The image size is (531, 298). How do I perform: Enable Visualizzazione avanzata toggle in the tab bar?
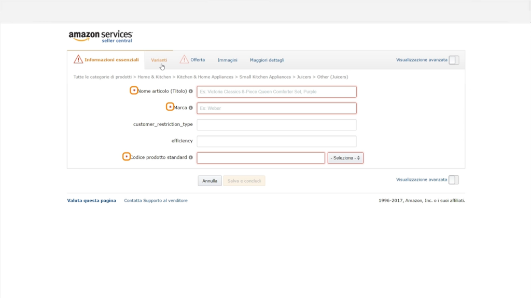pos(454,60)
